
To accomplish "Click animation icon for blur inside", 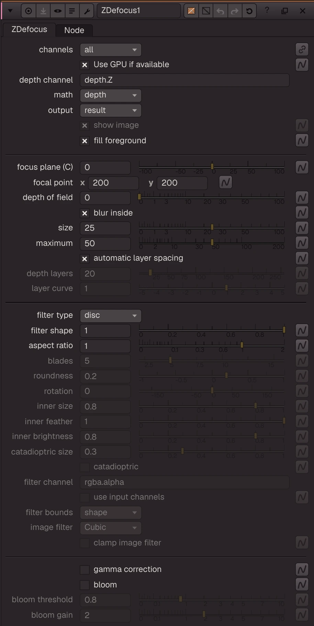I will pos(302,213).
